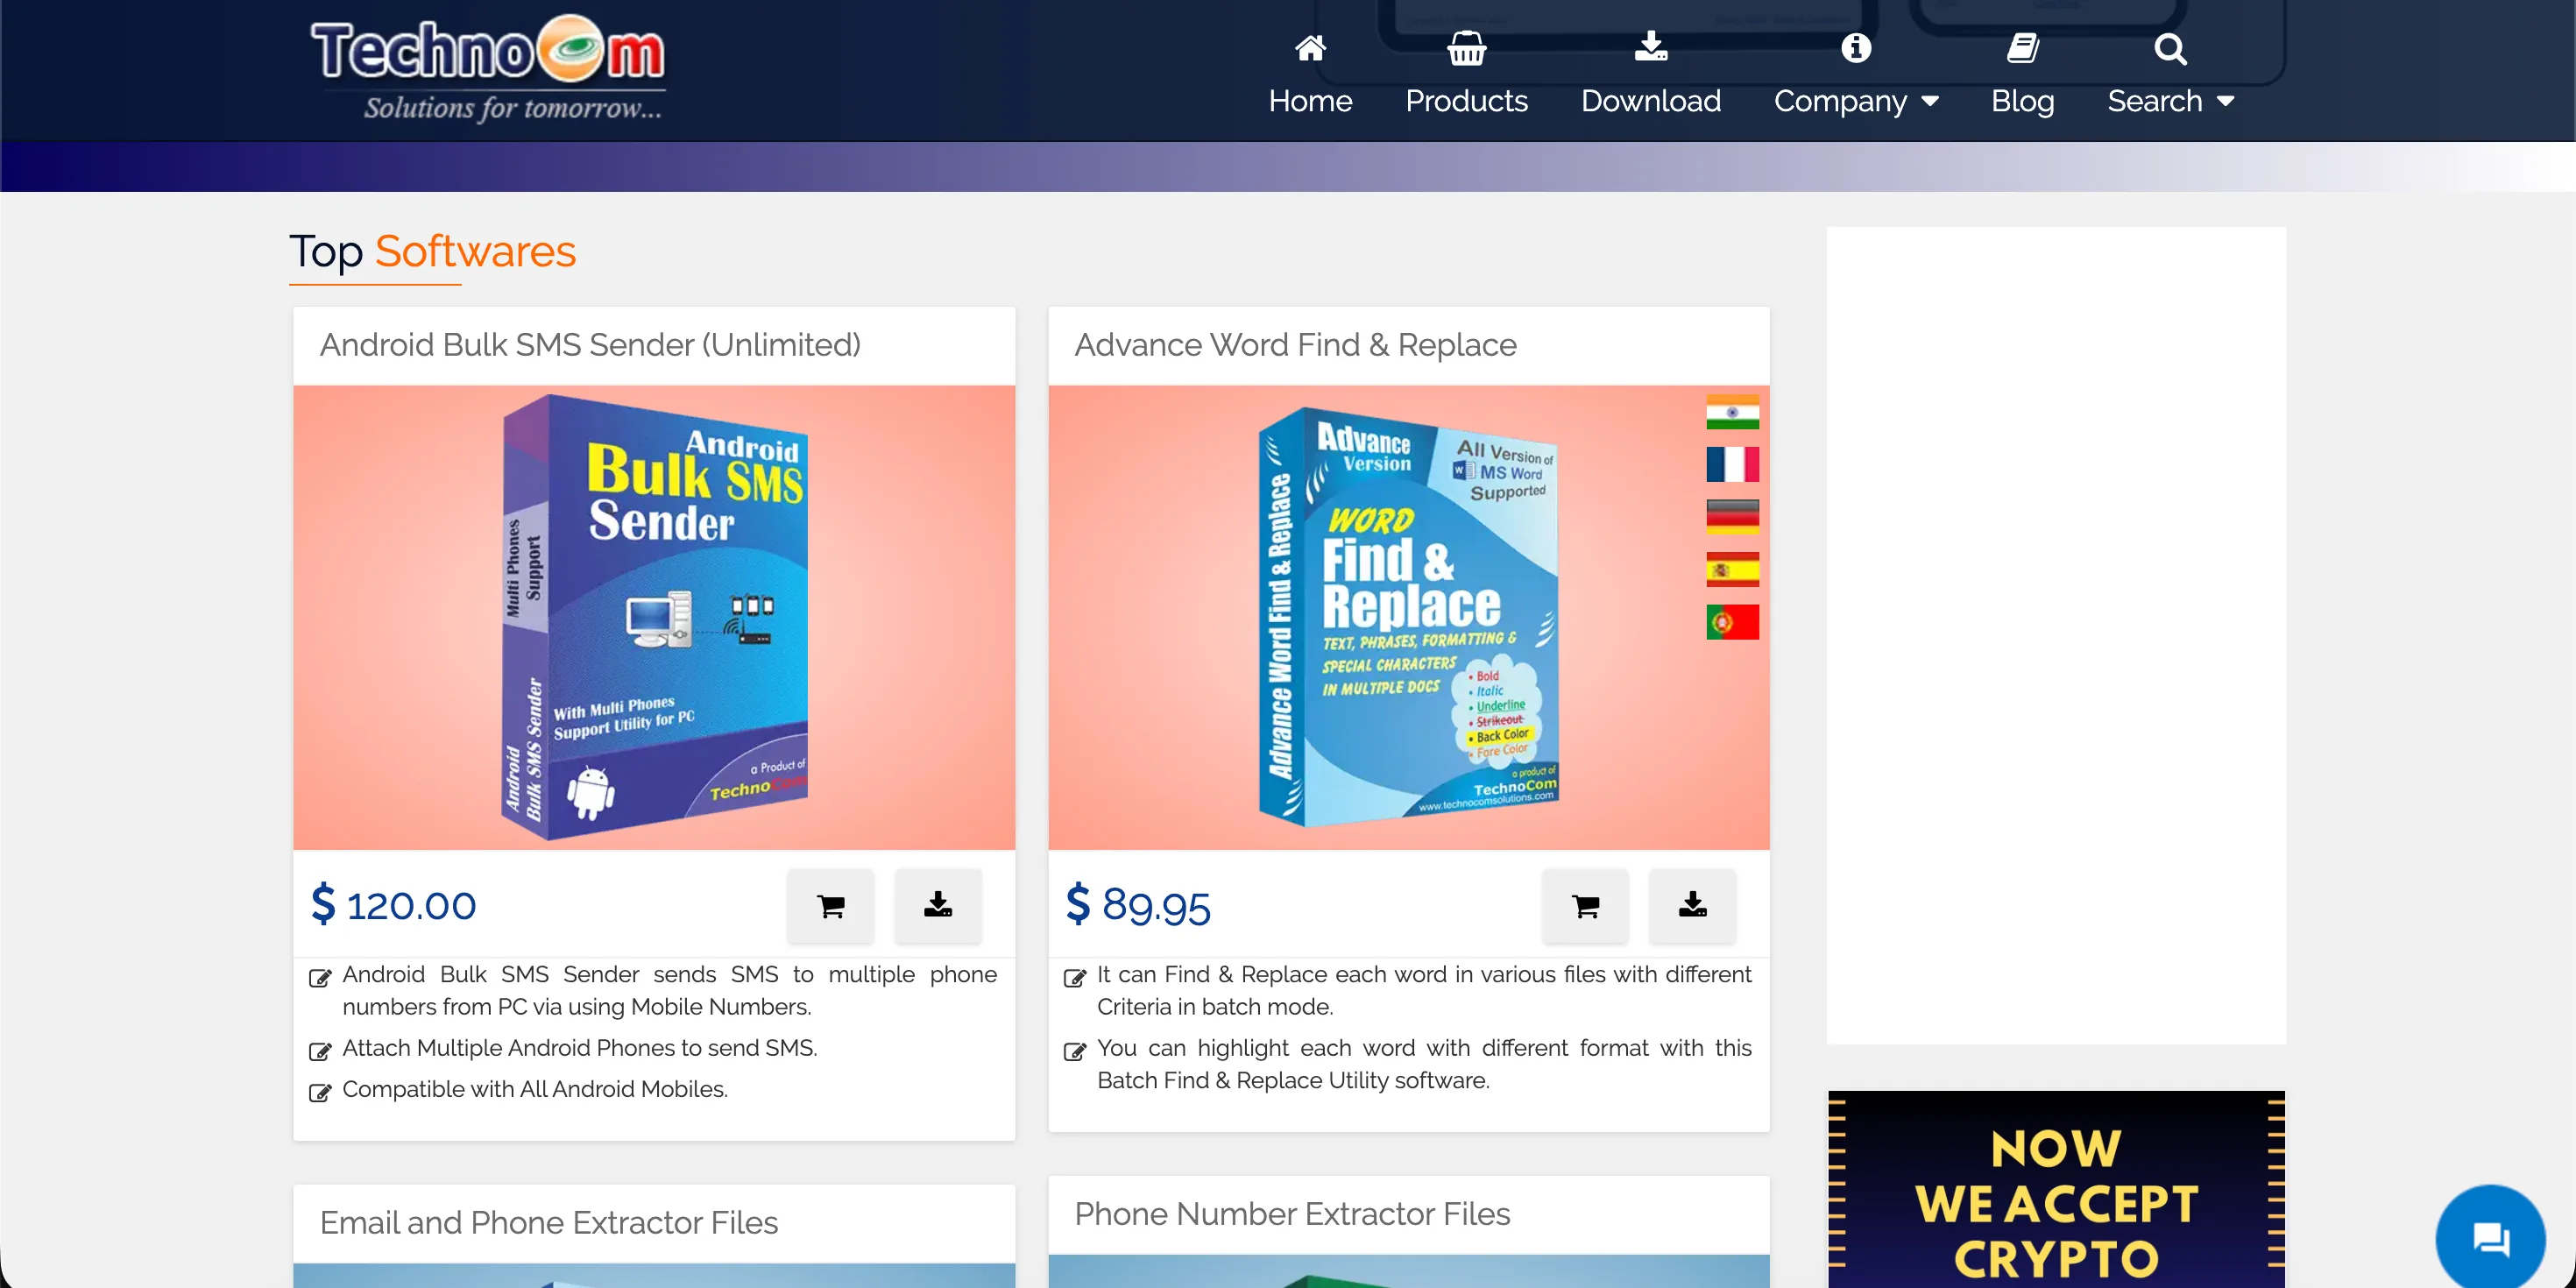Image resolution: width=2576 pixels, height=1288 pixels.
Task: Click the 'Top Softwares' heading
Action: [433, 251]
